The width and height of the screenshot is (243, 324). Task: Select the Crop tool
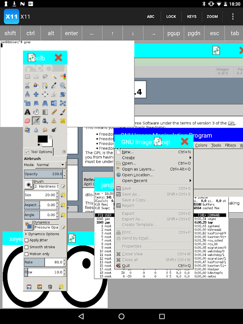(x=54, y=94)
